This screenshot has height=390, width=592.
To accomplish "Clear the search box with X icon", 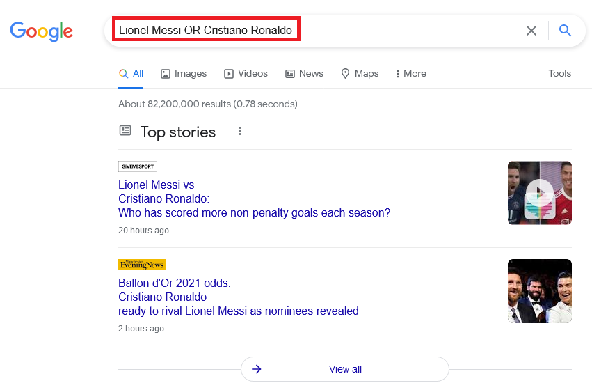I will tap(531, 31).
